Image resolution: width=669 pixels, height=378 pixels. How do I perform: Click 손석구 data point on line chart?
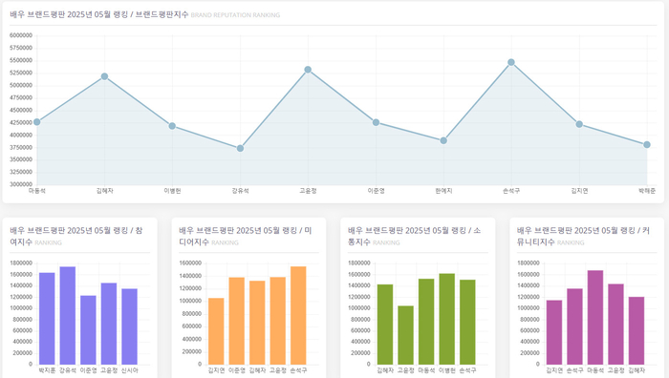511,62
